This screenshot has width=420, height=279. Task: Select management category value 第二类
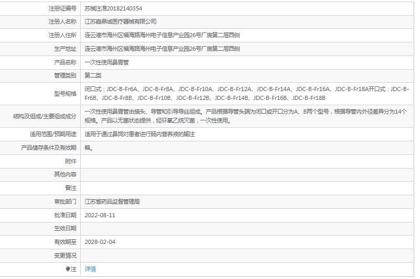[x=93, y=76]
